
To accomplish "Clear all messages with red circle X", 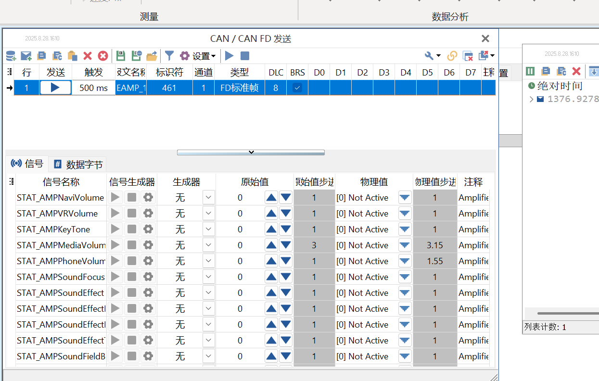I will (103, 56).
